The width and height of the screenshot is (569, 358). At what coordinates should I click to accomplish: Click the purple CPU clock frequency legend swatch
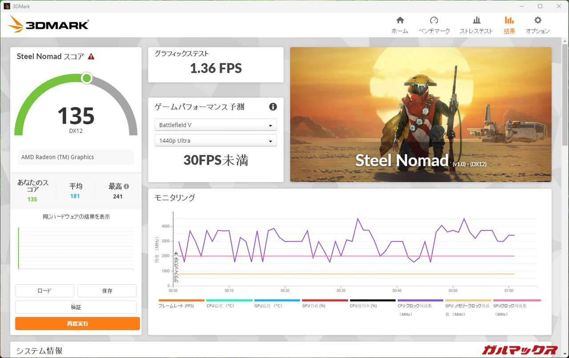(420, 301)
